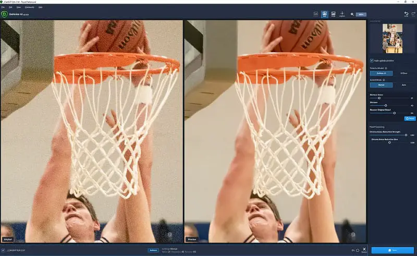
Task: Open the View menu
Action: tap(19, 7)
